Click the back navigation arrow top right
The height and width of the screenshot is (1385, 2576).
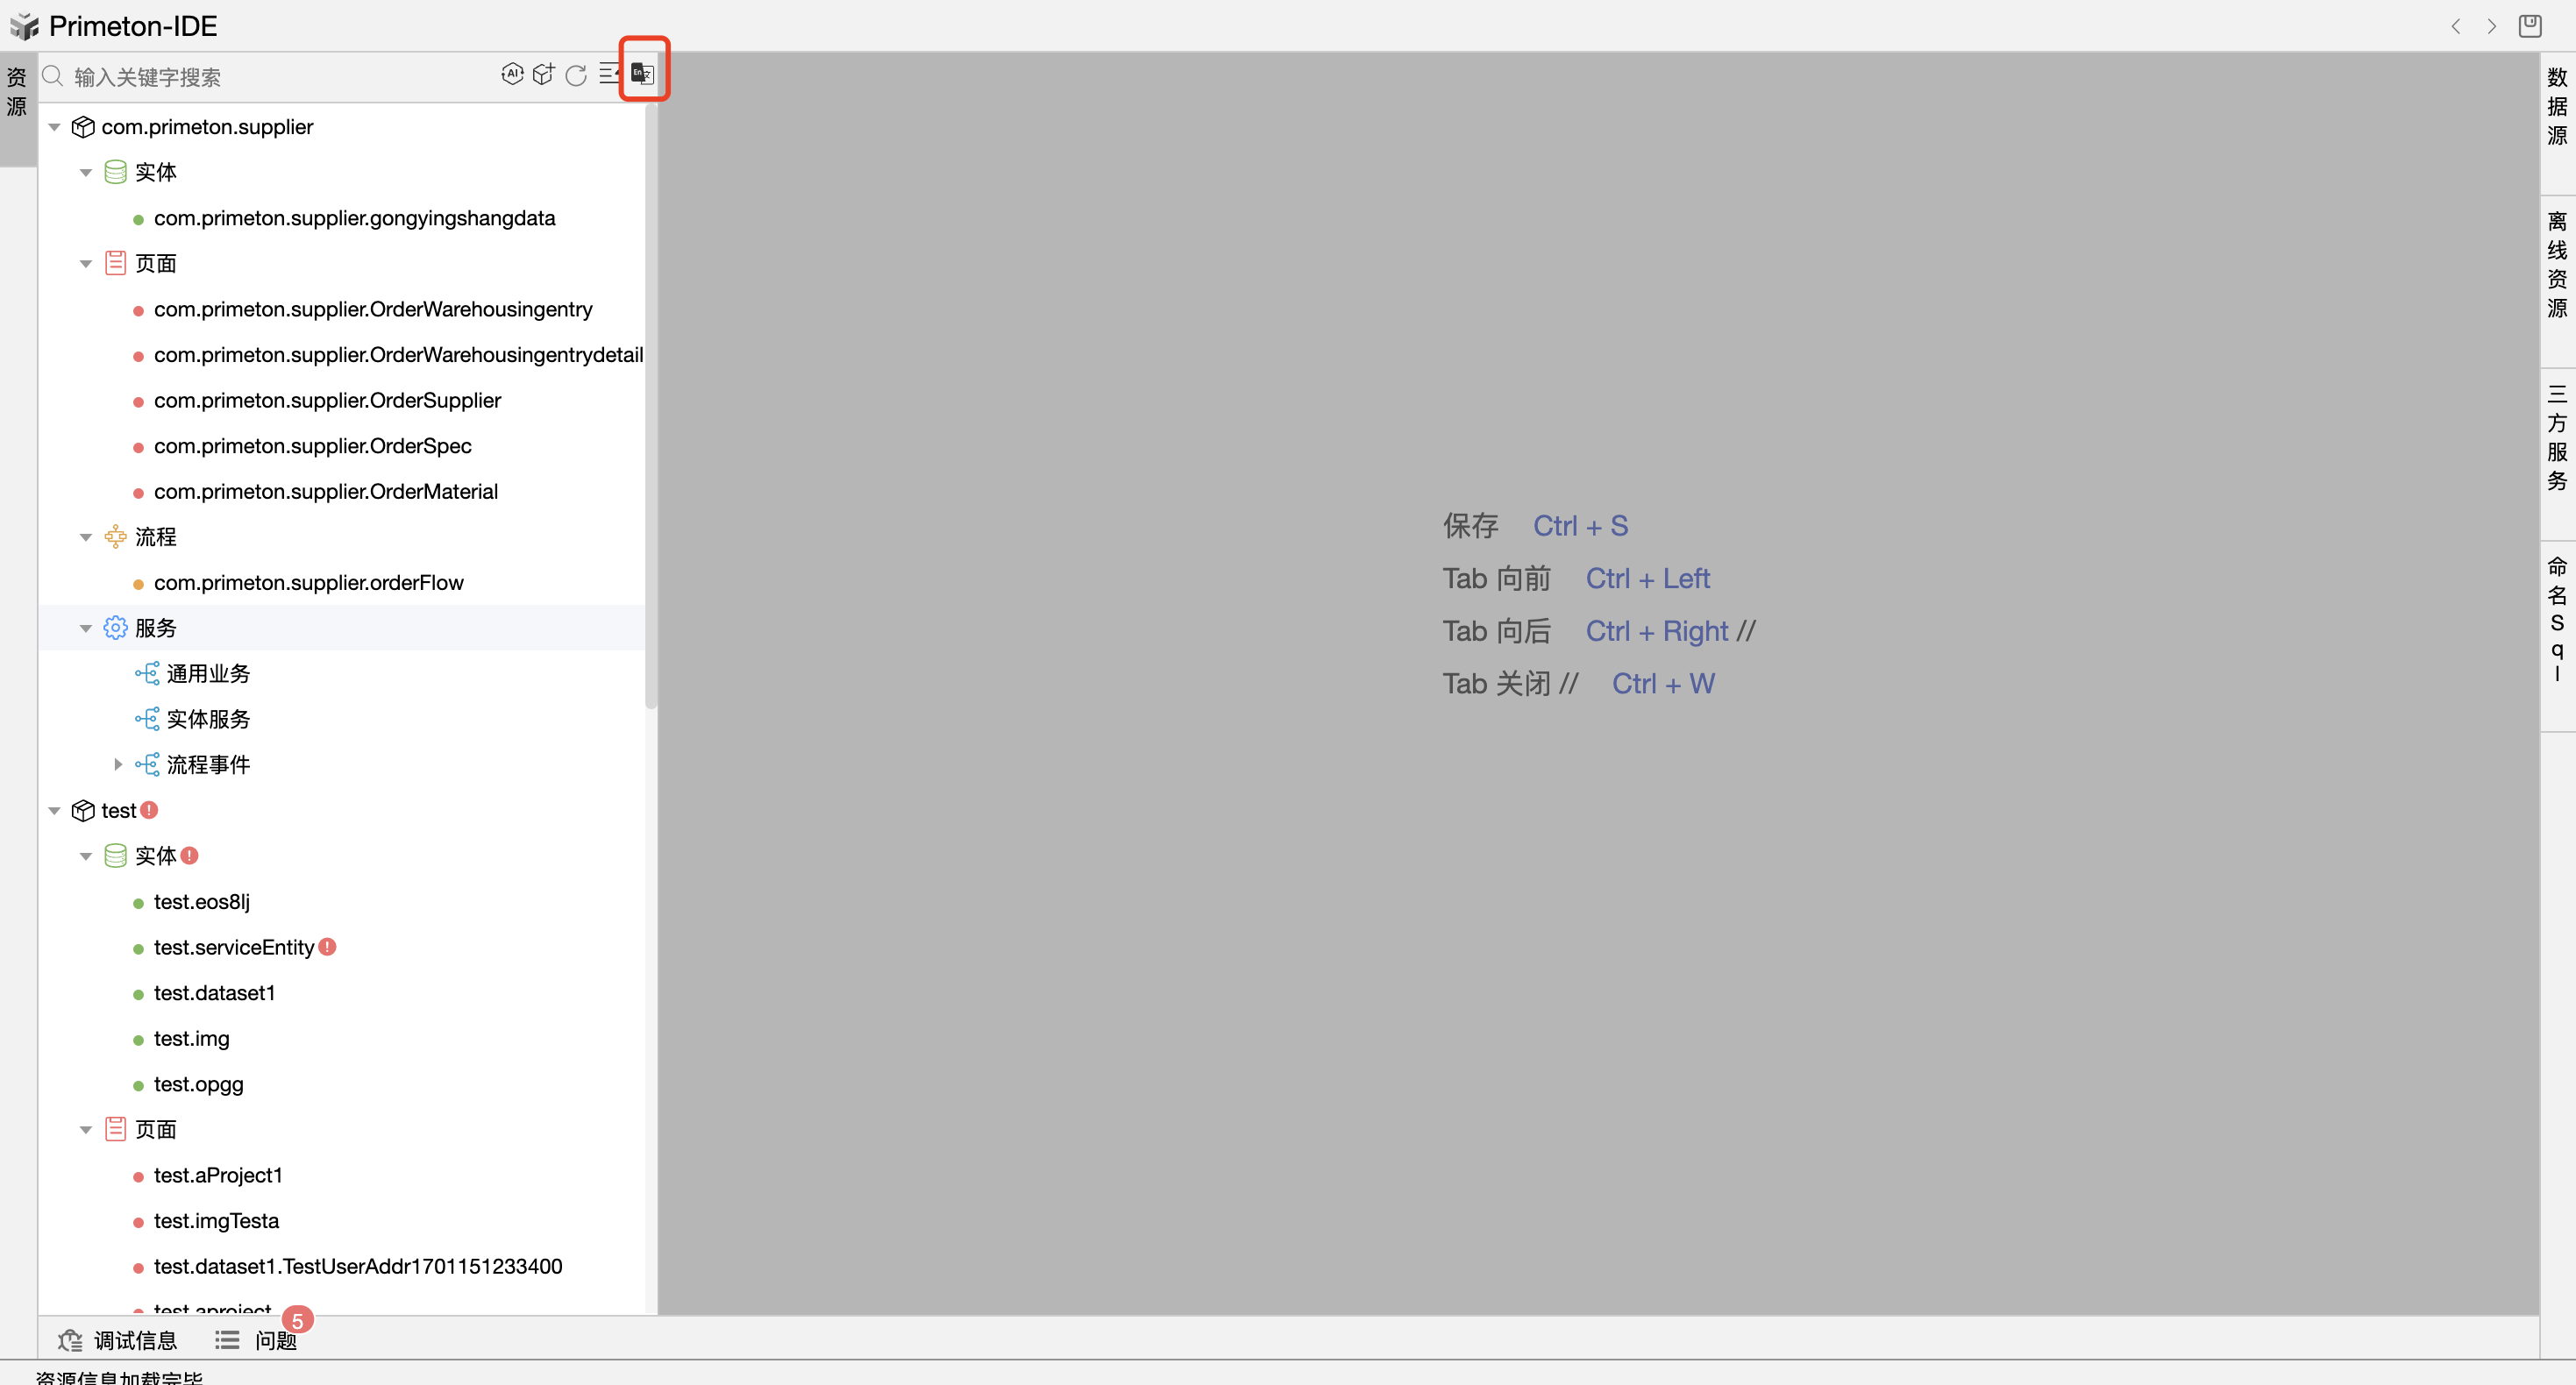[2456, 26]
